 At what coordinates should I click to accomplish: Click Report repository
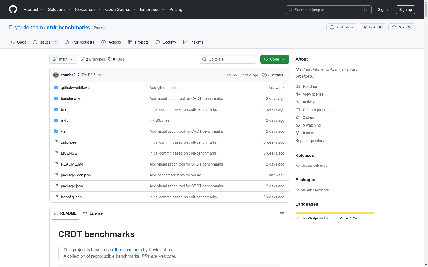[310, 141]
